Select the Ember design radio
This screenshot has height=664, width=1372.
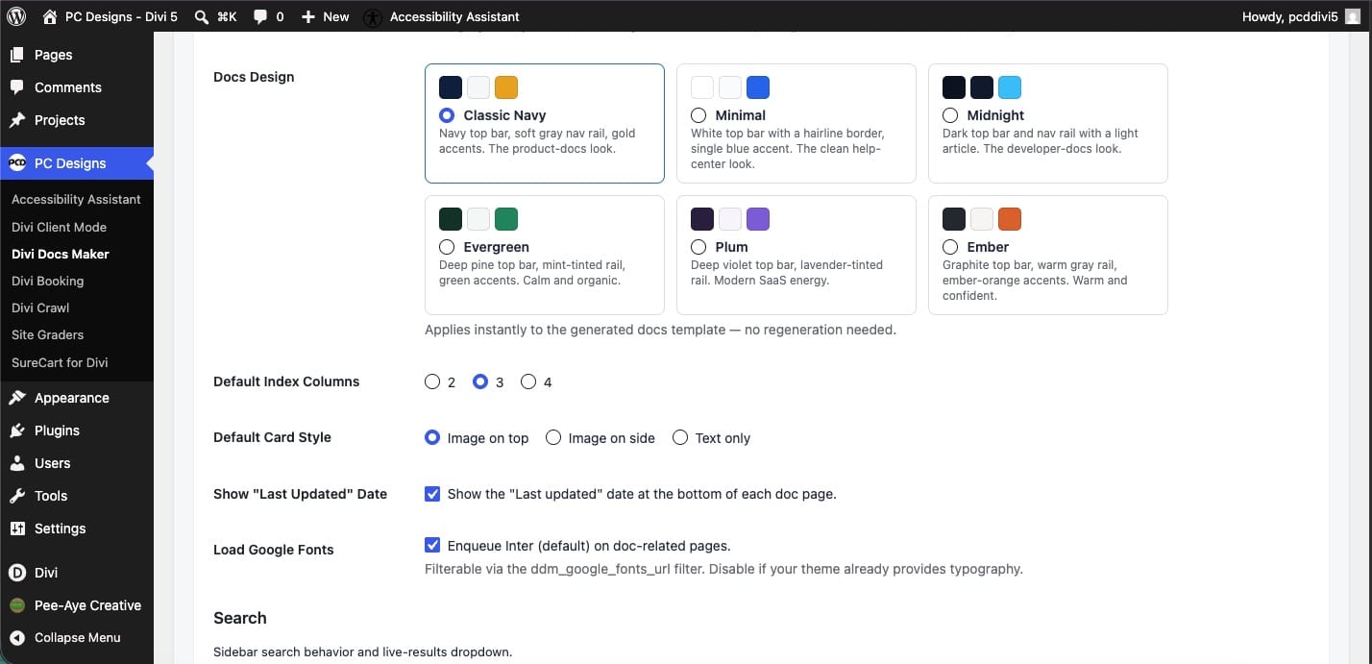950,247
